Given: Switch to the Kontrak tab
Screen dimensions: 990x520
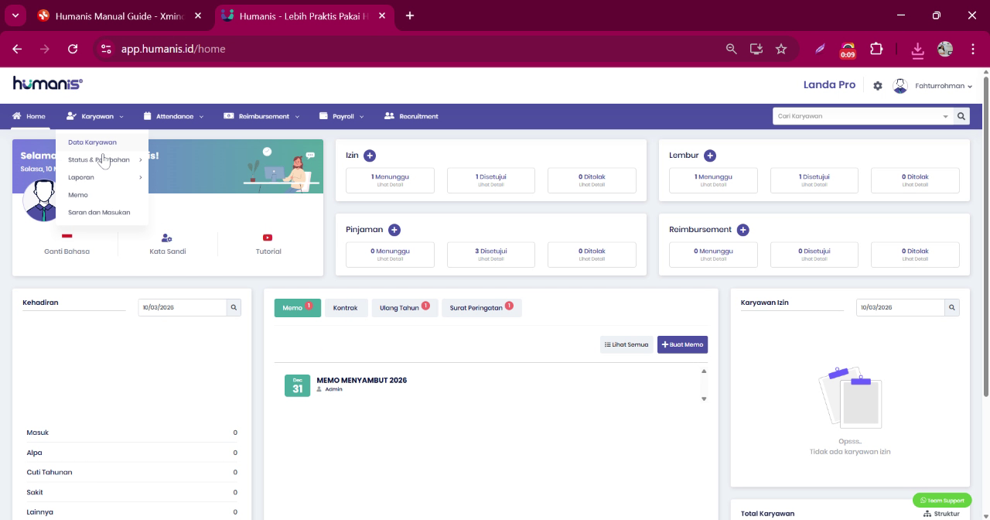Looking at the screenshot, I should (x=346, y=308).
